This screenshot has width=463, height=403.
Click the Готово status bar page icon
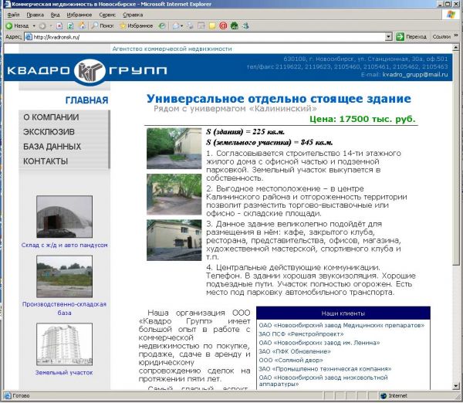[x=8, y=395]
